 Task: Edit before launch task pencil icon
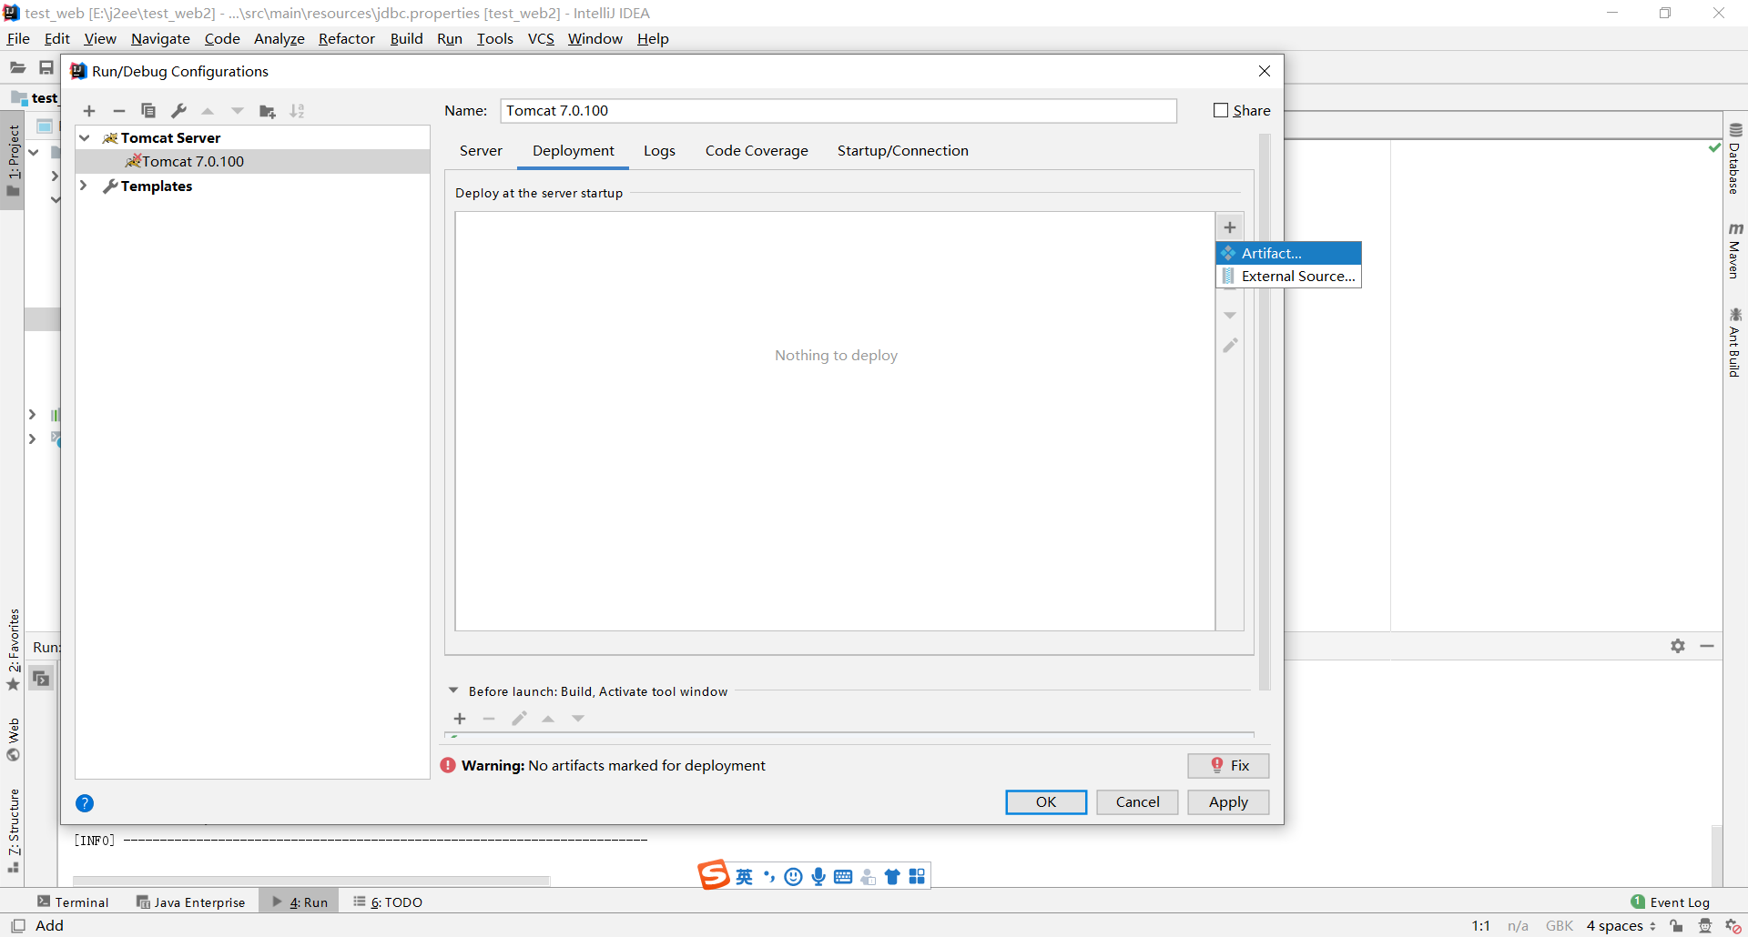pos(519,719)
